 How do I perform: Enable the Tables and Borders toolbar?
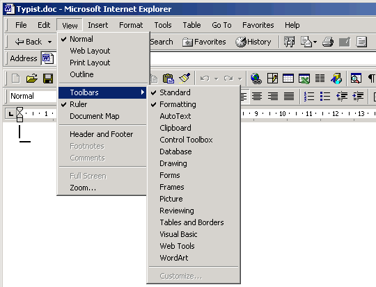point(194,222)
